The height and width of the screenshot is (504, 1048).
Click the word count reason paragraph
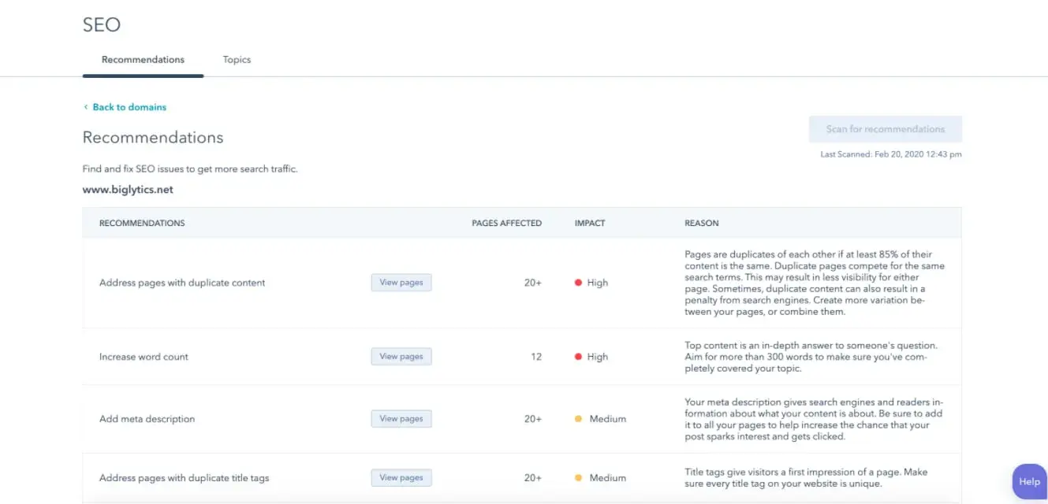click(811, 357)
